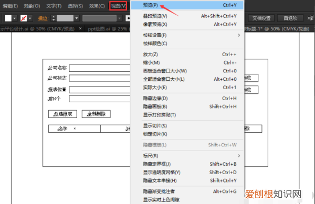Click the 公司名称 input field
This screenshot has width=315, height=204.
100,68
